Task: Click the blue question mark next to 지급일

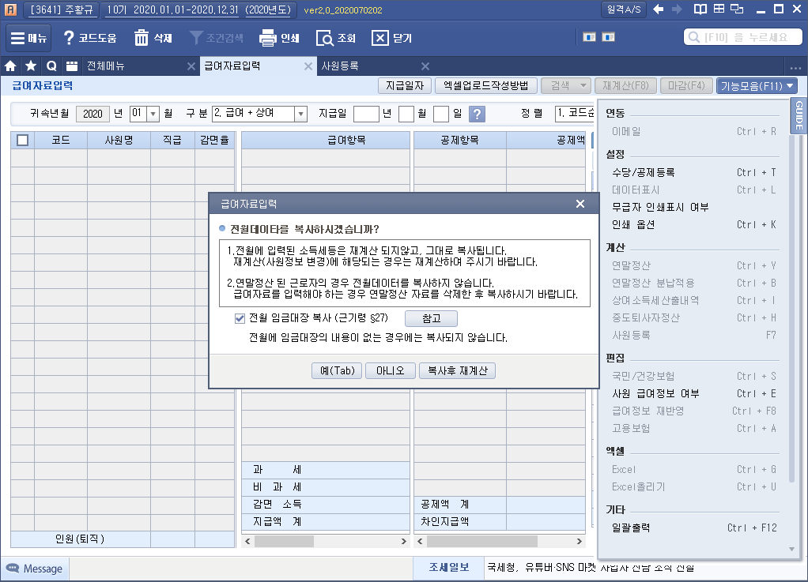Action: tap(478, 114)
